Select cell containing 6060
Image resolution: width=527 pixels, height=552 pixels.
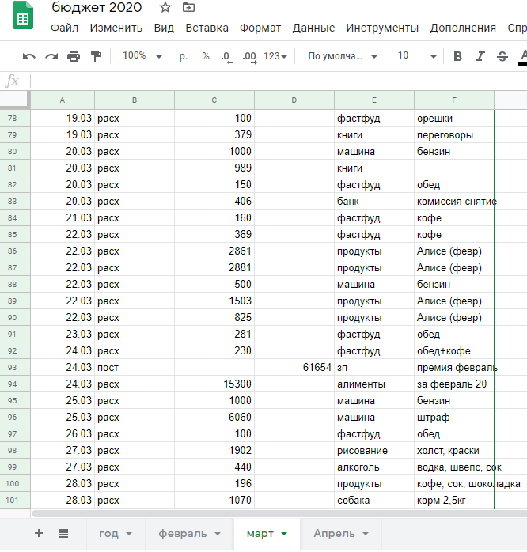[x=214, y=418]
